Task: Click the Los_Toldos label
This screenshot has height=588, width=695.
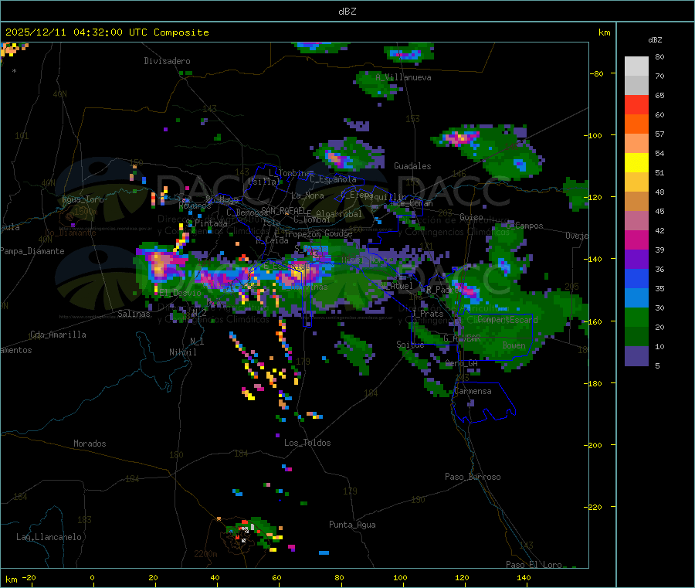Action: tap(307, 443)
